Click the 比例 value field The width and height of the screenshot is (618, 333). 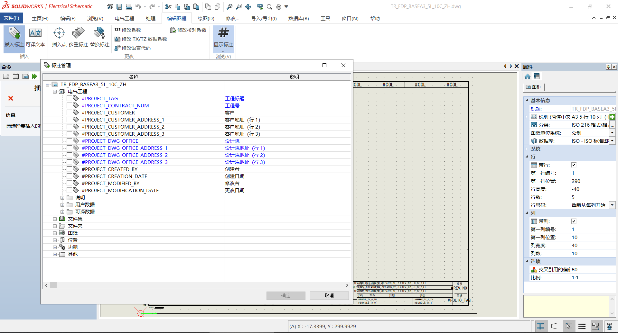pyautogui.click(x=593, y=277)
